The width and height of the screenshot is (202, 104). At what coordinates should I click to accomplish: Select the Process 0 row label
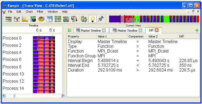(12, 38)
